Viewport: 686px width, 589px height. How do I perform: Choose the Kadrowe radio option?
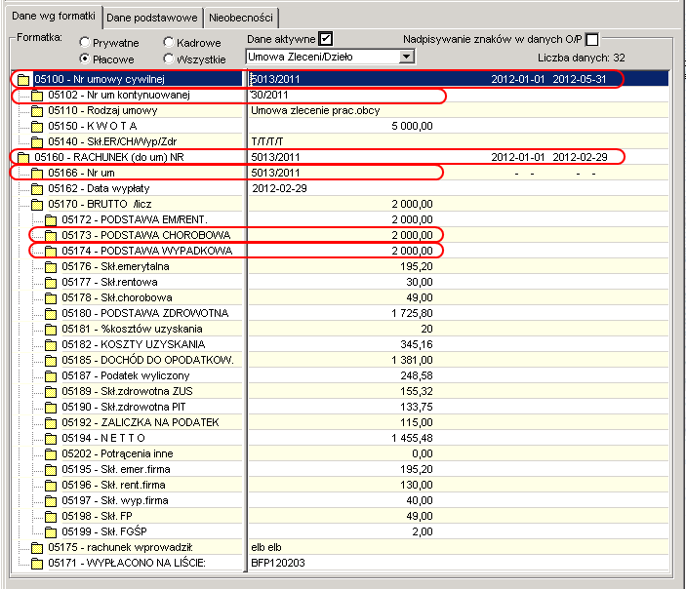[x=169, y=42]
